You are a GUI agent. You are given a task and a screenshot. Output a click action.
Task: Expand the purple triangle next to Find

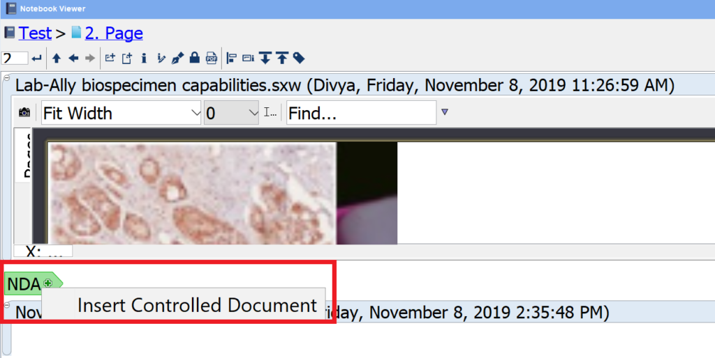coord(445,111)
